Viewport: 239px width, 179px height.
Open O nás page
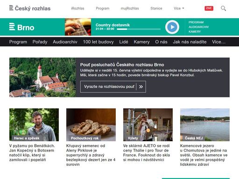coord(161,42)
